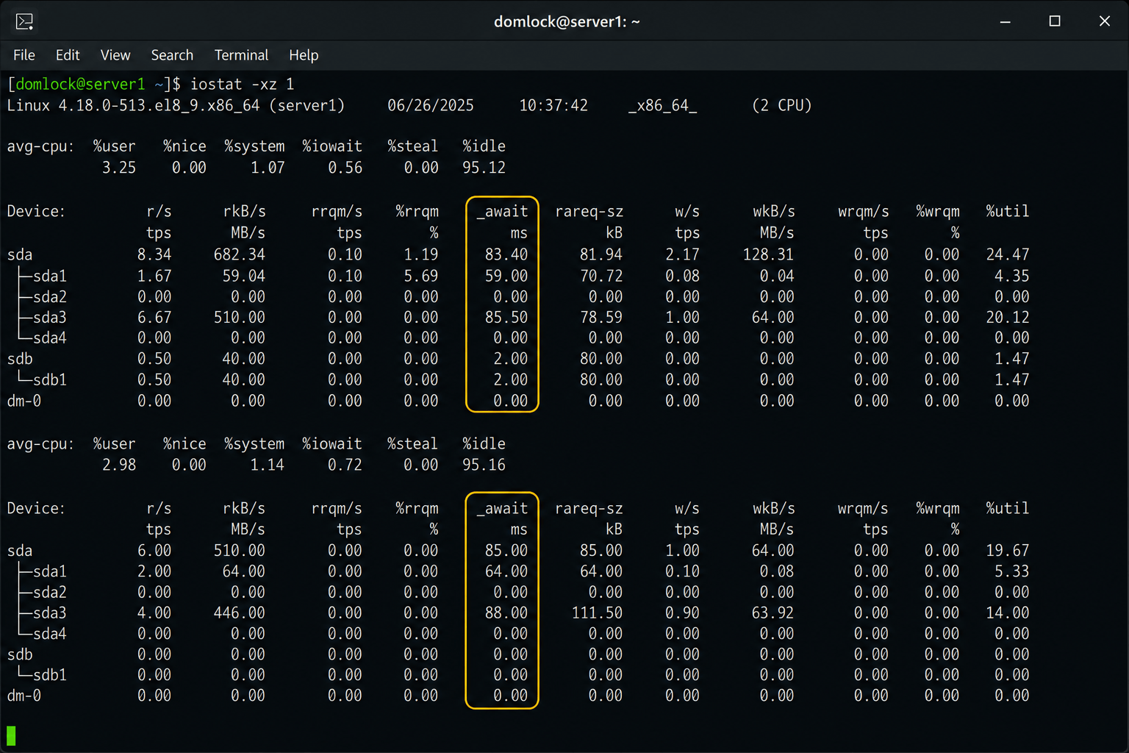The image size is (1129, 753).
Task: Open the Terminal menu
Action: (x=241, y=55)
